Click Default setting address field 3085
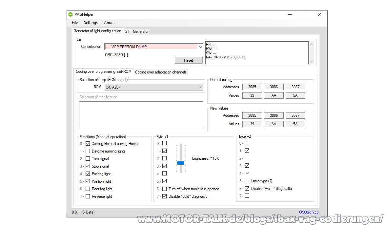The width and height of the screenshot is (386, 225). coord(252,87)
